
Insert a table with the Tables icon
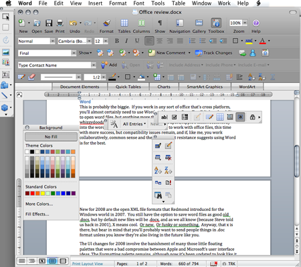pos(124,23)
